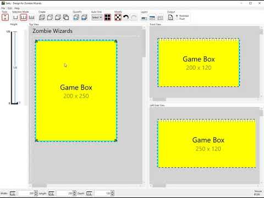
Task: Click the Left Side View horizontal scrollbar thumb
Action: 159,186
